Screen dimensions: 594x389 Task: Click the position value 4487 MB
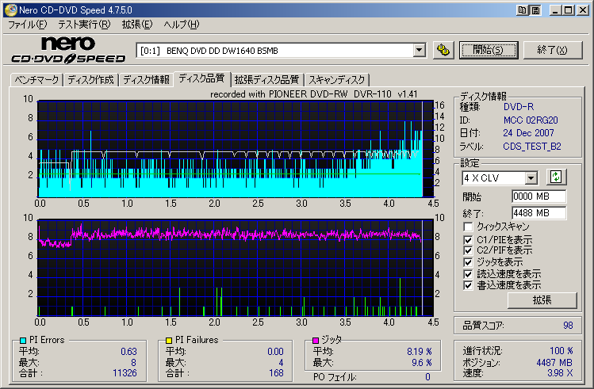(x=554, y=363)
